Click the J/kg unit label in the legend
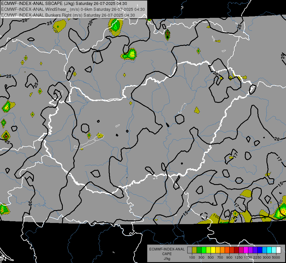286x263 pixels. click(x=167, y=259)
